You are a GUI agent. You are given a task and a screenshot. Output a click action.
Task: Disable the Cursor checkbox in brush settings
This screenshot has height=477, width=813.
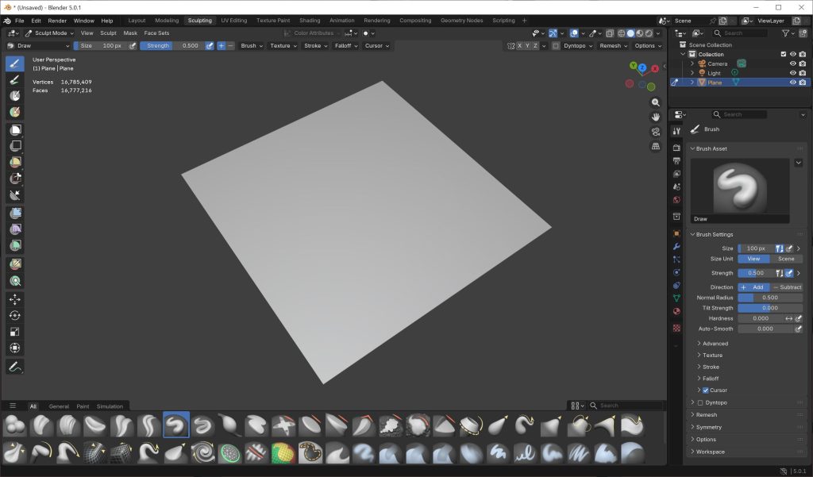(x=705, y=390)
